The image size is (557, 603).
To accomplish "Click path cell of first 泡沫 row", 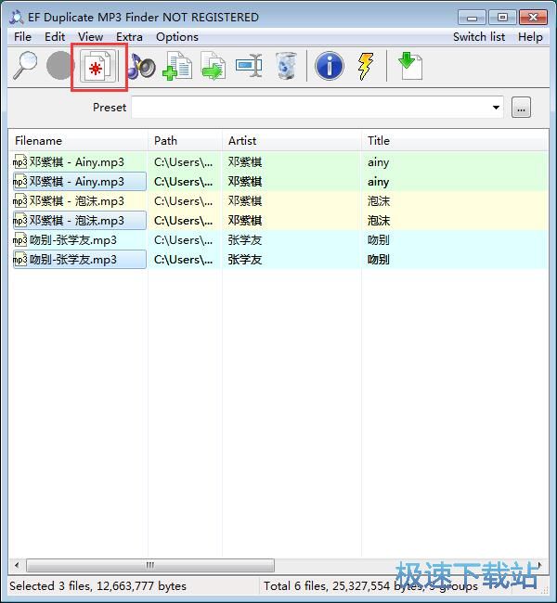I will 183,201.
